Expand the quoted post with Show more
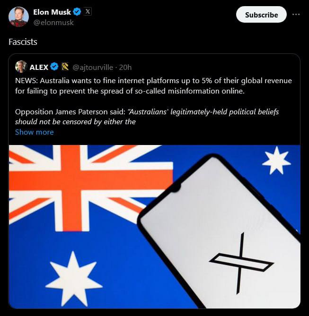This screenshot has width=309, height=316. [x=34, y=132]
